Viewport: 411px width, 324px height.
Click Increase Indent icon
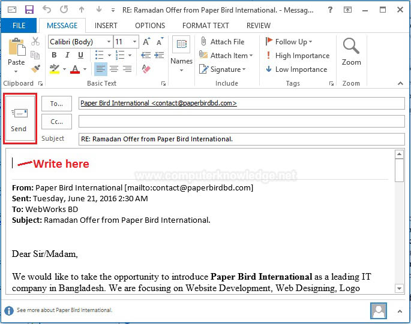click(159, 55)
